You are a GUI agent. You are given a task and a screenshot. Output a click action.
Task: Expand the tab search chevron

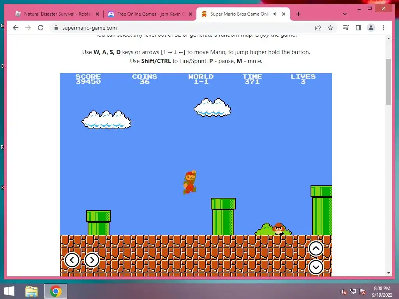coord(345,14)
